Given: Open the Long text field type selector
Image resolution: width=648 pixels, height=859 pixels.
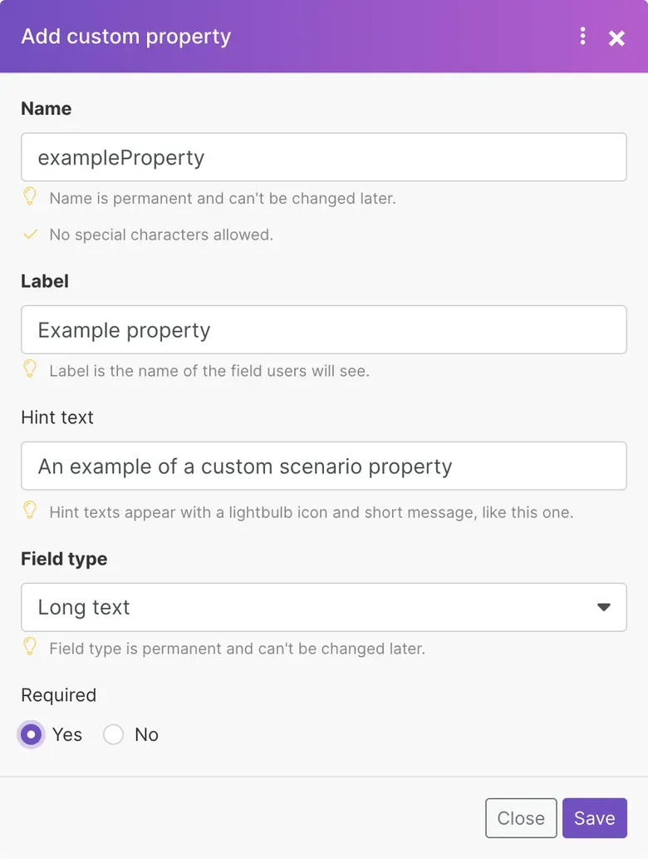Looking at the screenshot, I should coord(324,607).
